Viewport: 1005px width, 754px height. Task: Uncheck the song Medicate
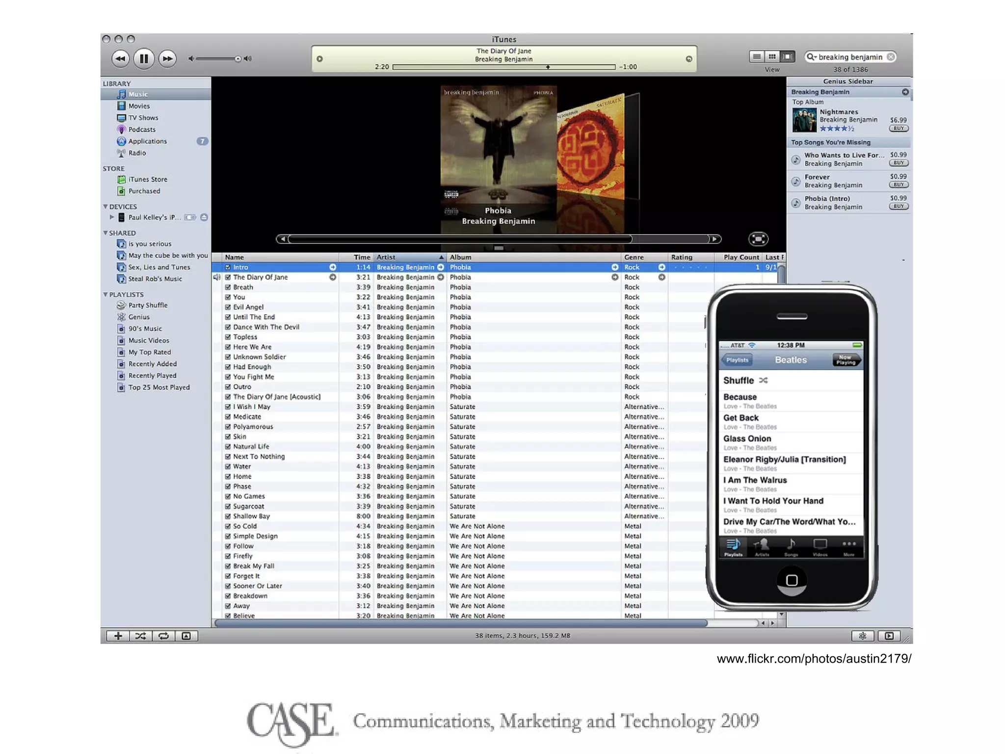pos(228,417)
